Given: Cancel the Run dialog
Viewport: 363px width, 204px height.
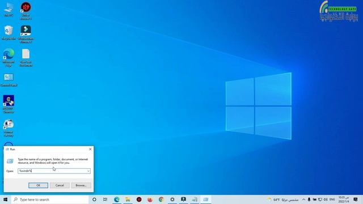Looking at the screenshot, I should click(60, 185).
